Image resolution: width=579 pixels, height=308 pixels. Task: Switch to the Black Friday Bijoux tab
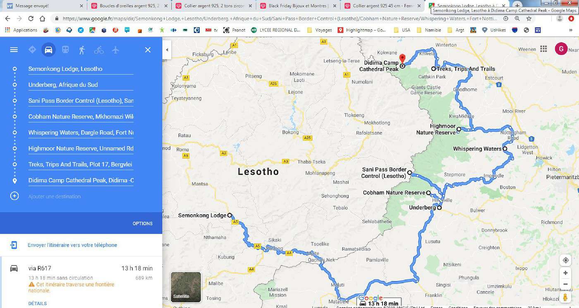[299, 6]
